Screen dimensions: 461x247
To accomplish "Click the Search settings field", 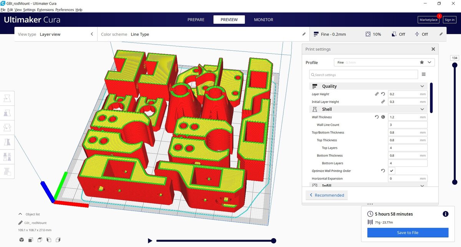I will pyautogui.click(x=363, y=74).
